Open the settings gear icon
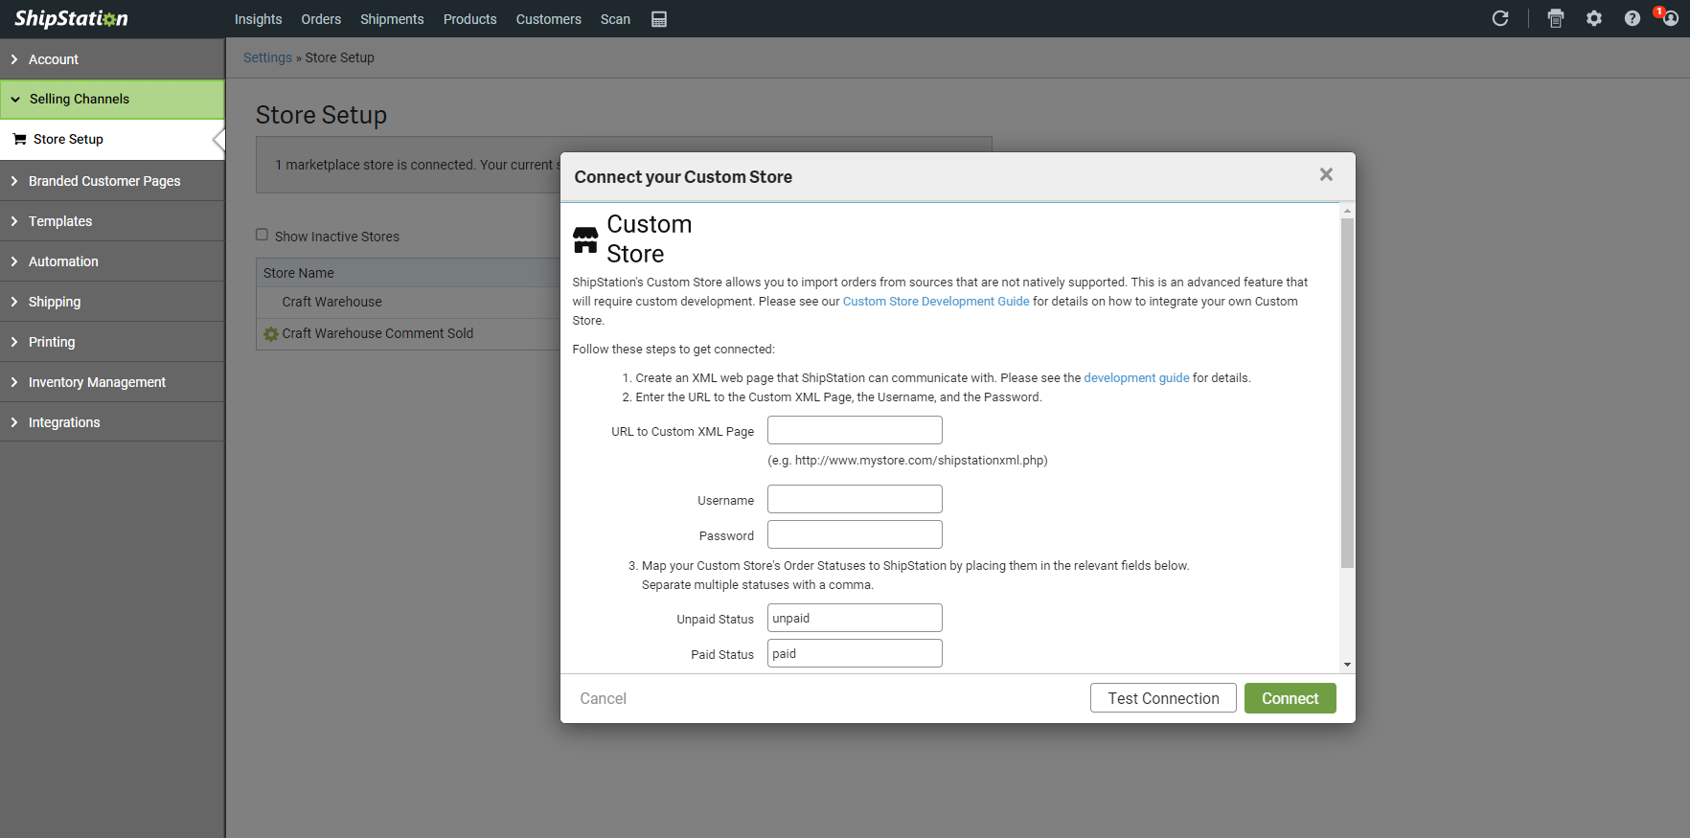The width and height of the screenshot is (1690, 838). click(x=1594, y=18)
